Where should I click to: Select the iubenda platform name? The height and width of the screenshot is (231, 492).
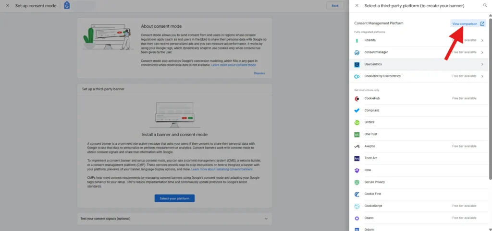pos(370,40)
